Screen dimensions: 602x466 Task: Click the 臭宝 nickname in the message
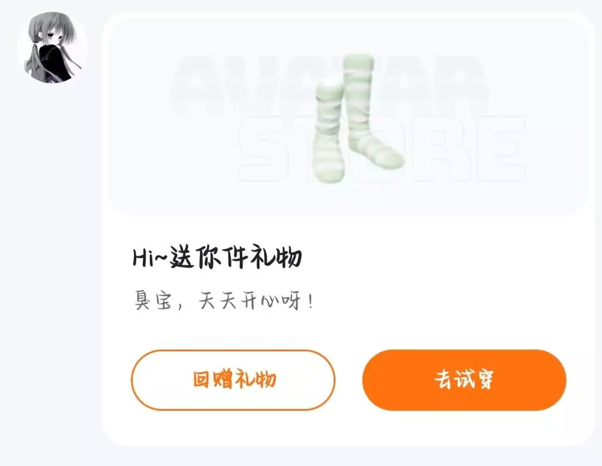[153, 300]
